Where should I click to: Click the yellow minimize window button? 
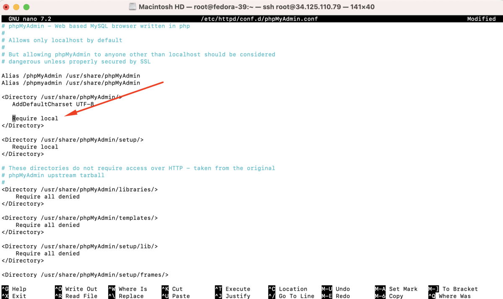coord(17,7)
